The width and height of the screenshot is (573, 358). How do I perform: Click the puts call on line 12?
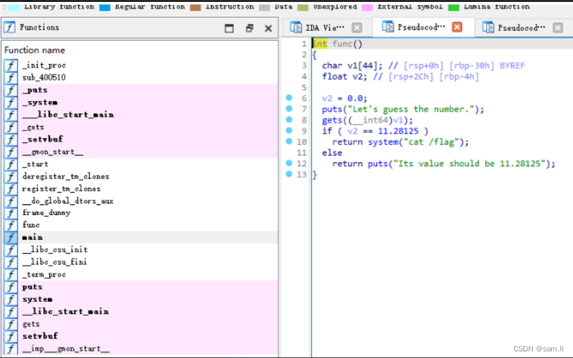(378, 164)
